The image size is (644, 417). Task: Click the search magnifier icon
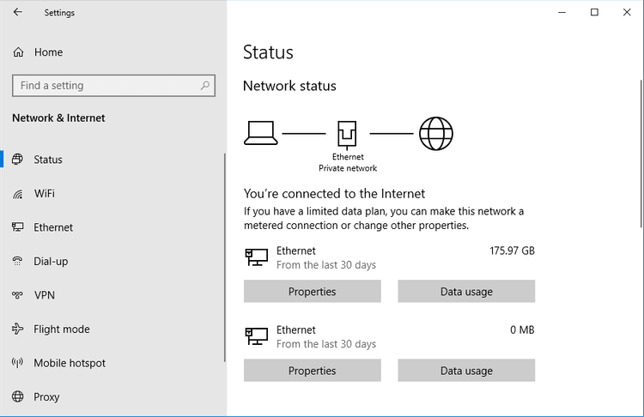click(204, 86)
